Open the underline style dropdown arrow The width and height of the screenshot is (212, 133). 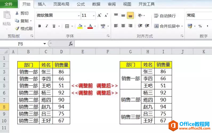[59, 26]
